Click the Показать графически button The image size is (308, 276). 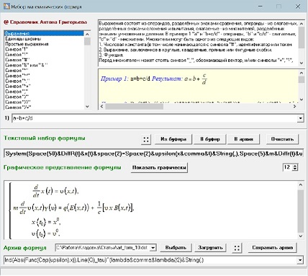159,168
